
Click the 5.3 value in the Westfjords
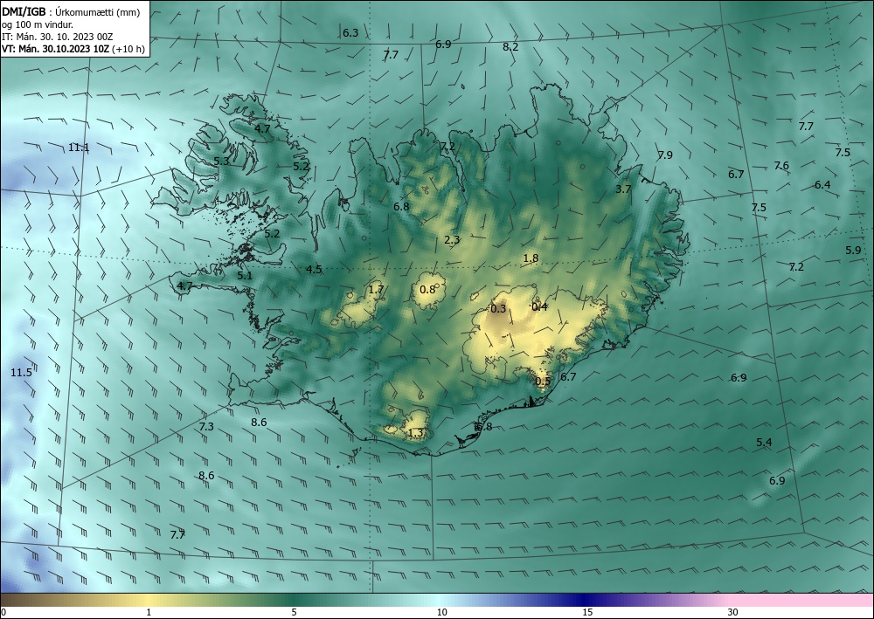tap(221, 161)
